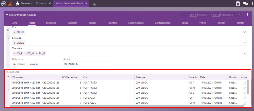This screenshot has width=254, height=111.
Task: Open the clipboard tasks icon
Action: 238,4
